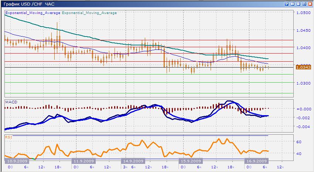Minimize the USD/CHF chart window
Image resolution: width=314 pixels, height=172 pixels.
click(298, 4)
